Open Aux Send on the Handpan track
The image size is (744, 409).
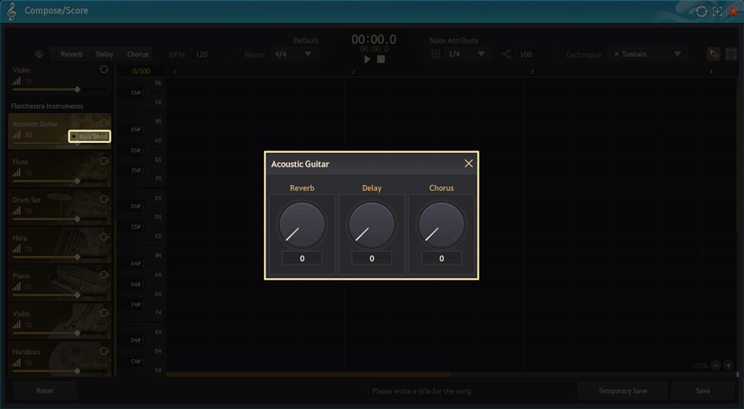coord(90,364)
